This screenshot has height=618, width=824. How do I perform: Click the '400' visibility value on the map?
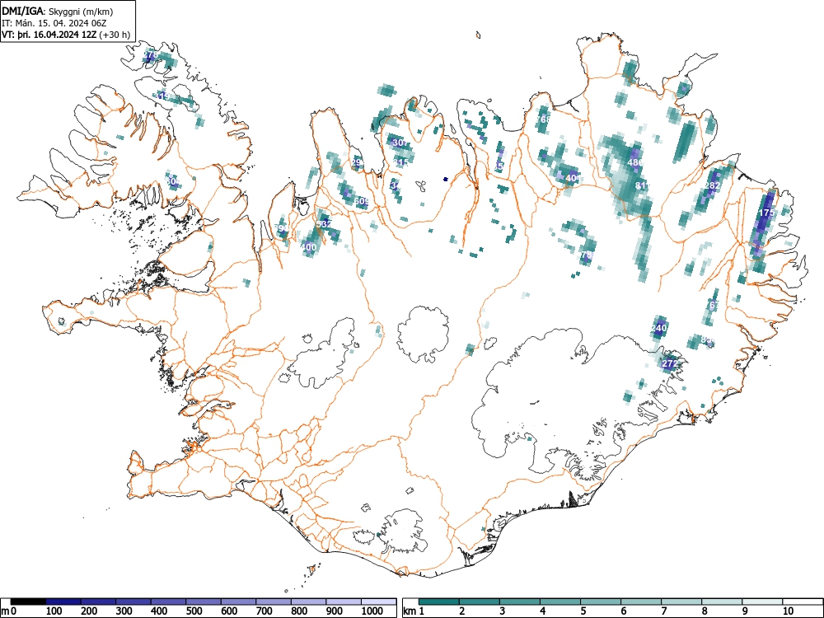309,247
